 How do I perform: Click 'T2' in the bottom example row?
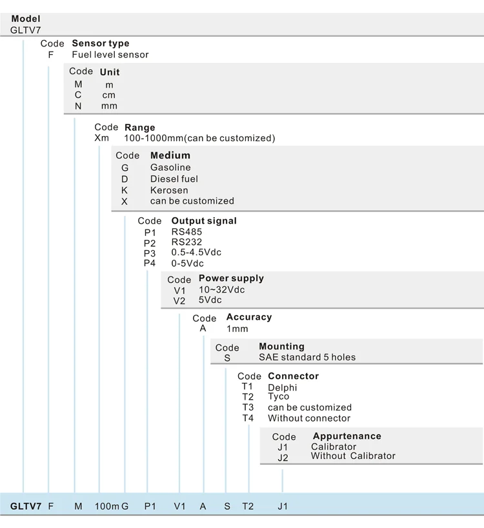click(248, 507)
